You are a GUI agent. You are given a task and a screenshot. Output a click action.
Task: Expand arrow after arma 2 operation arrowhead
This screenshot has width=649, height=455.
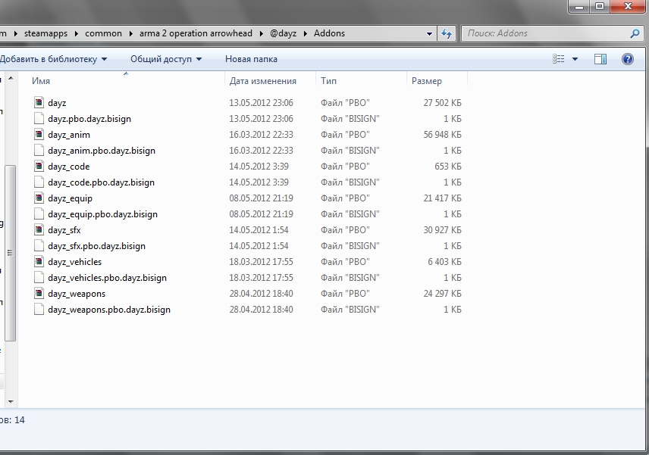261,33
